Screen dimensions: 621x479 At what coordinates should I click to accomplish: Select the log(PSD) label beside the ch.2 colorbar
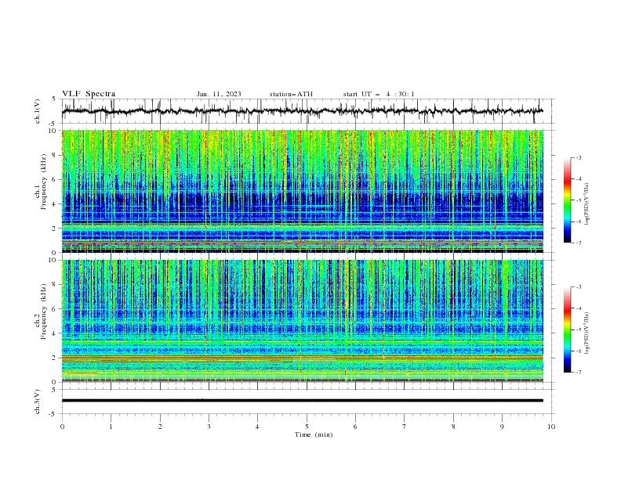click(586, 333)
